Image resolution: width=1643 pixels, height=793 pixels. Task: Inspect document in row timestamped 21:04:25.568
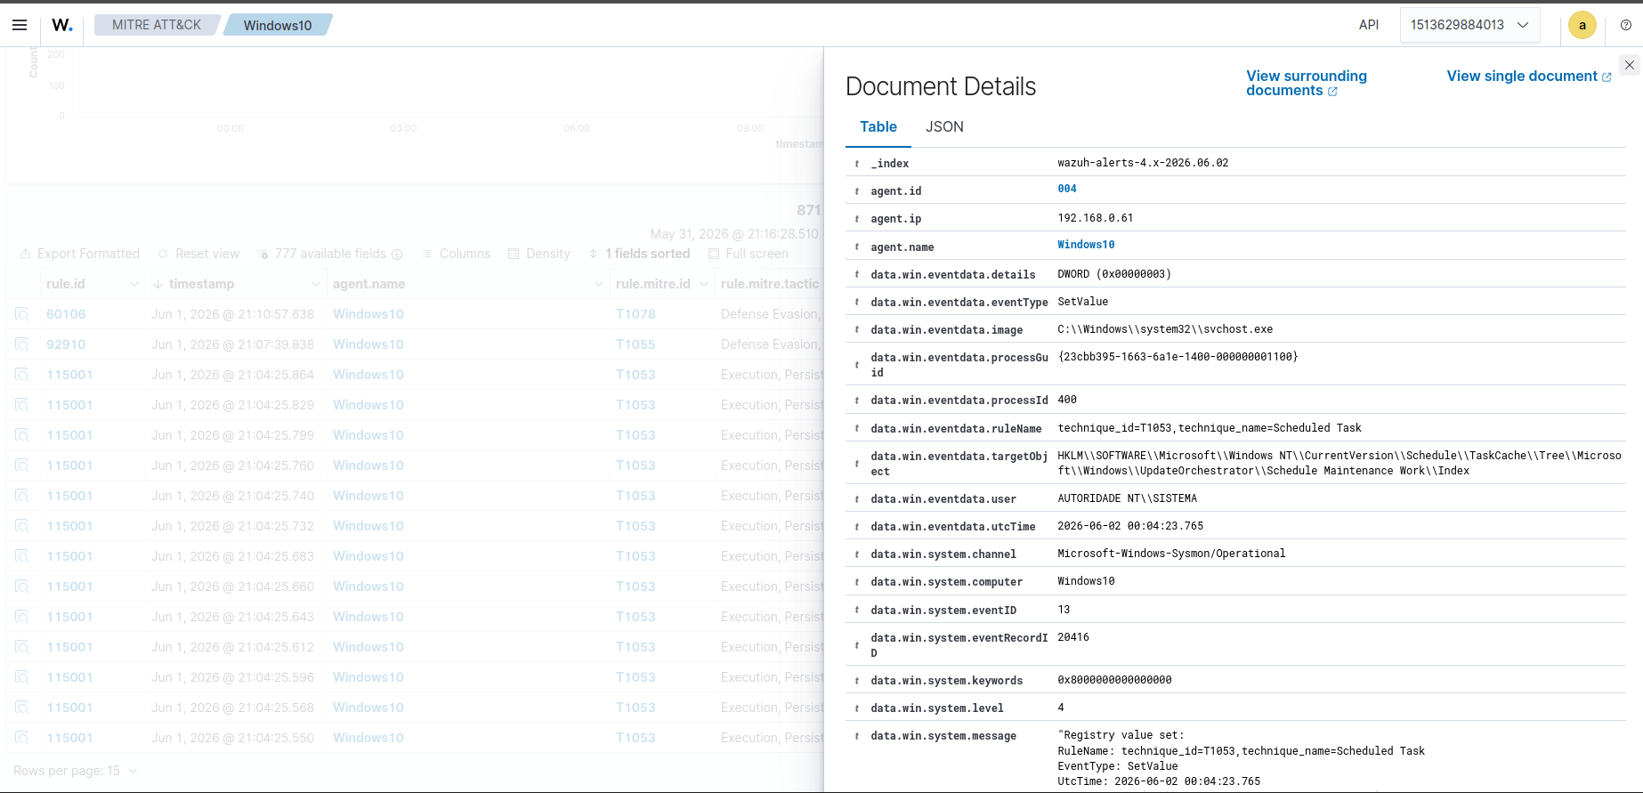click(x=21, y=708)
